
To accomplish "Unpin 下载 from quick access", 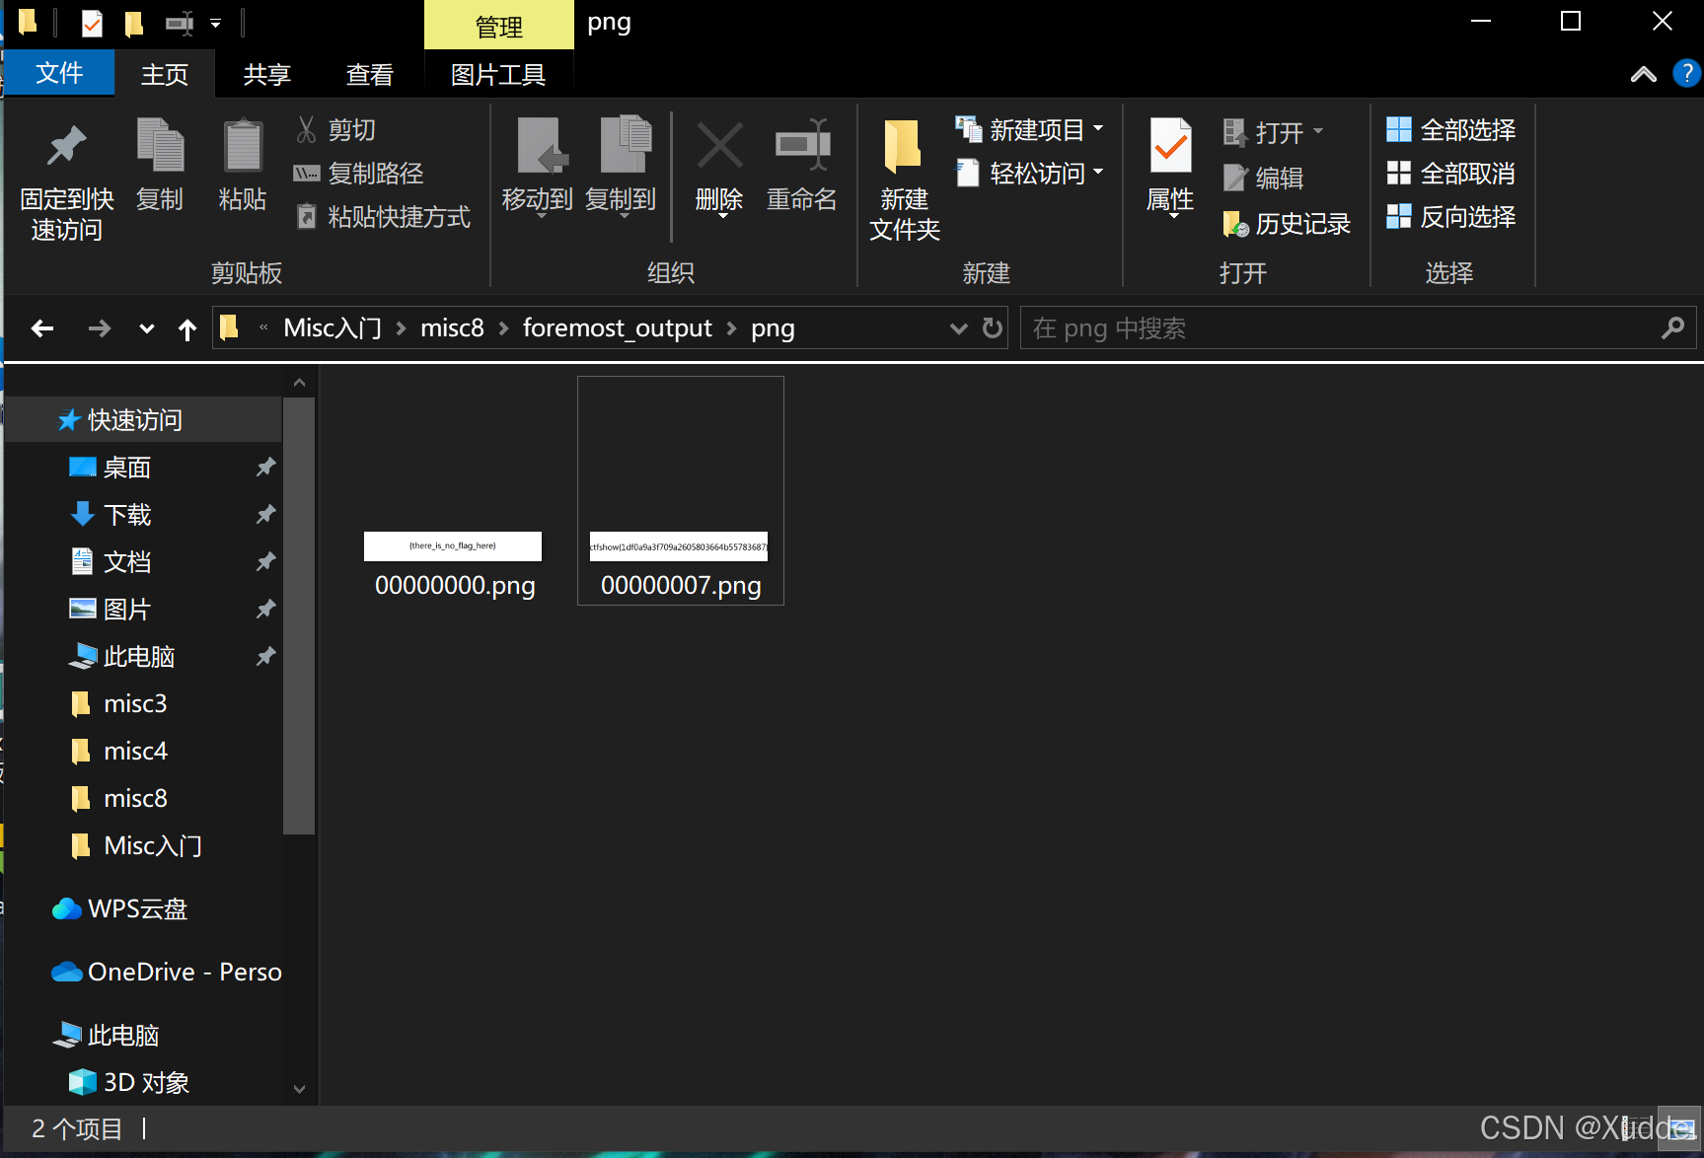I will tap(264, 514).
